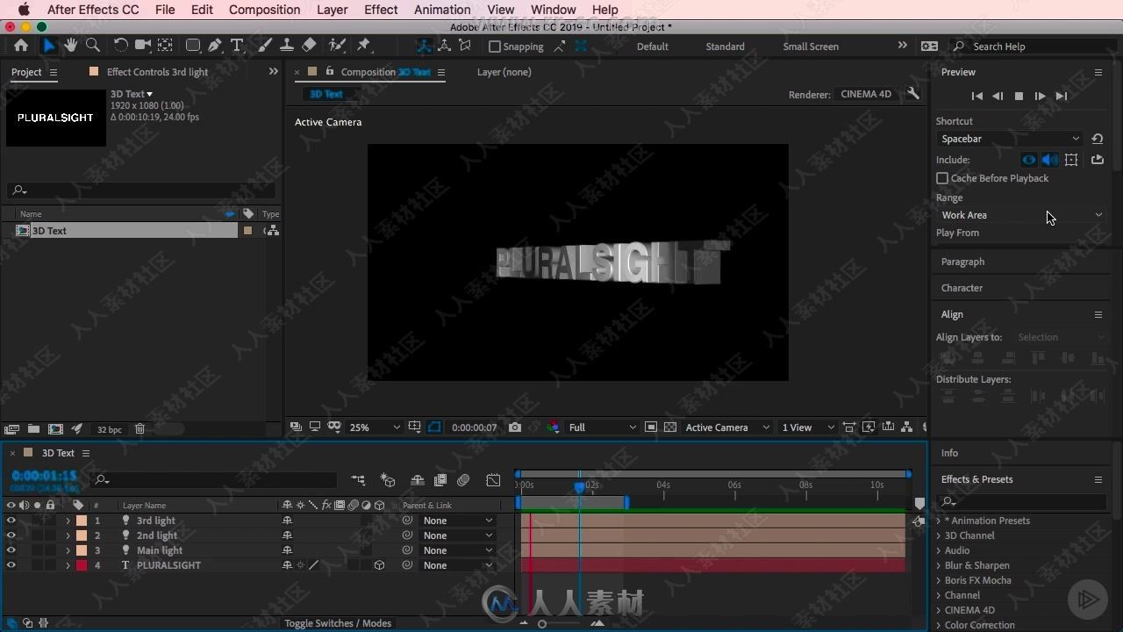Open the Full resolution dropdown
This screenshot has height=632, width=1123.
[603, 427]
